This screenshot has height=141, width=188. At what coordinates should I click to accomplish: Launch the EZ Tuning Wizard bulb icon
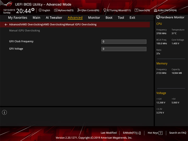[105, 10]
